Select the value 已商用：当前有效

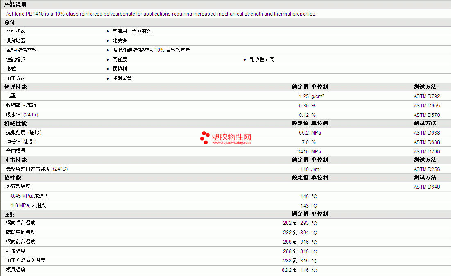132,31
